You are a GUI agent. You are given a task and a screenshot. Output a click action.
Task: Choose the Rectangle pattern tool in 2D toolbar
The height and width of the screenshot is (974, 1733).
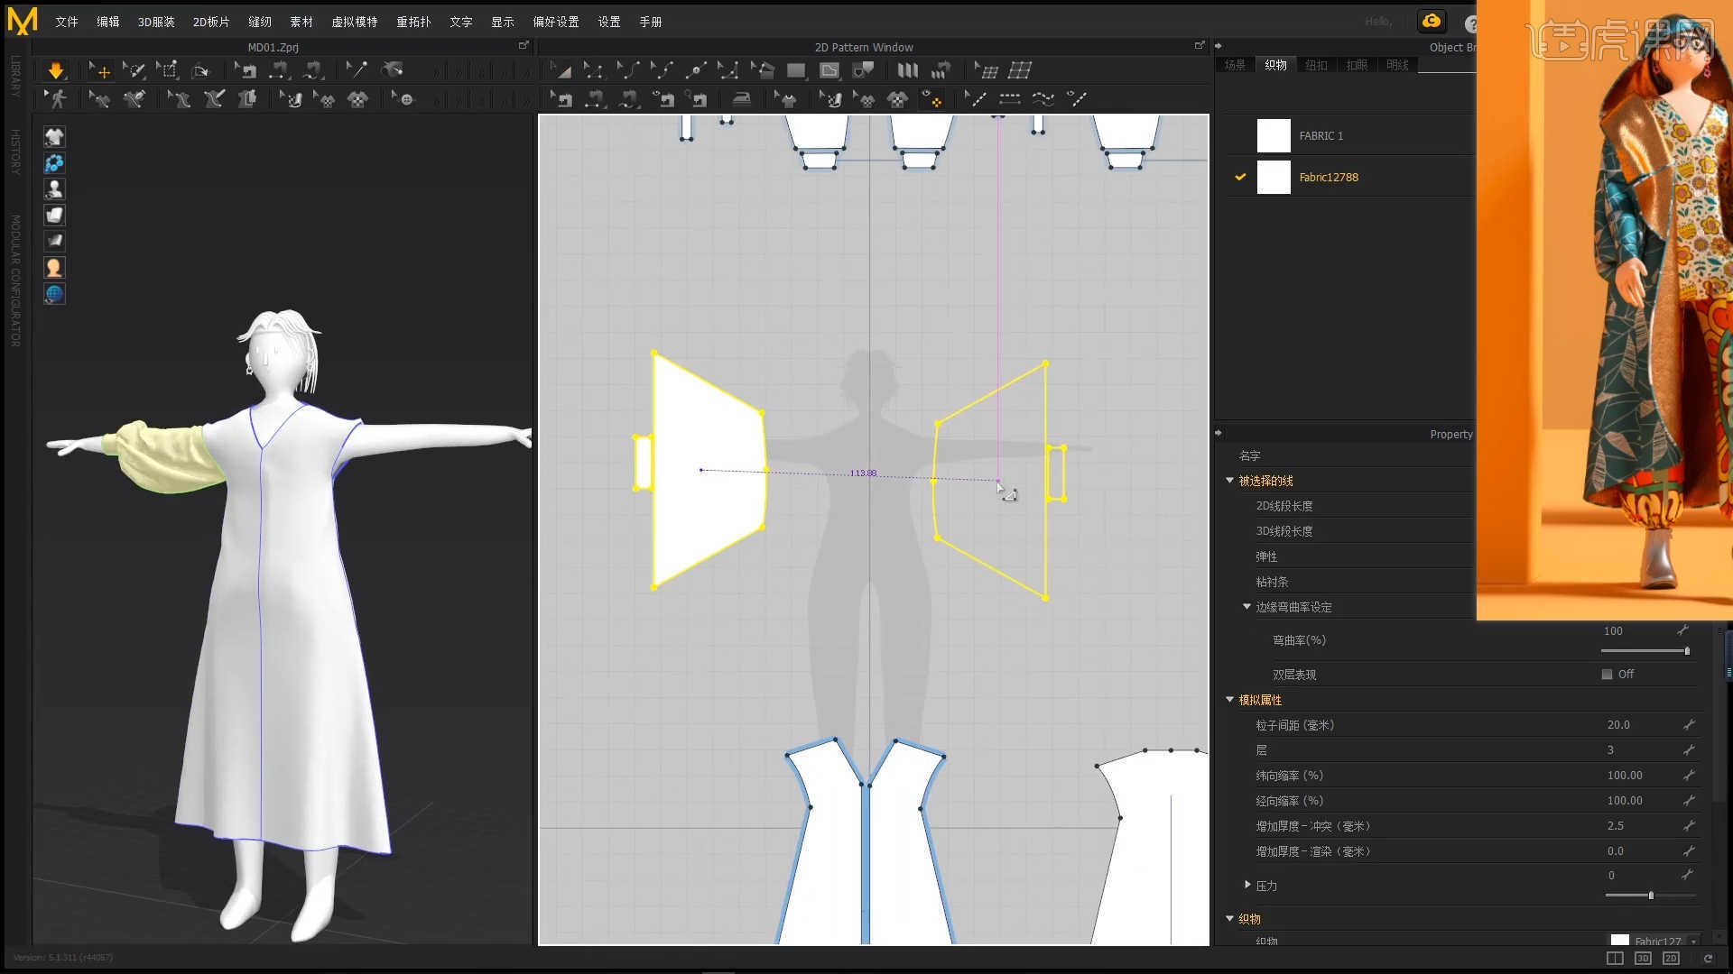(x=796, y=70)
